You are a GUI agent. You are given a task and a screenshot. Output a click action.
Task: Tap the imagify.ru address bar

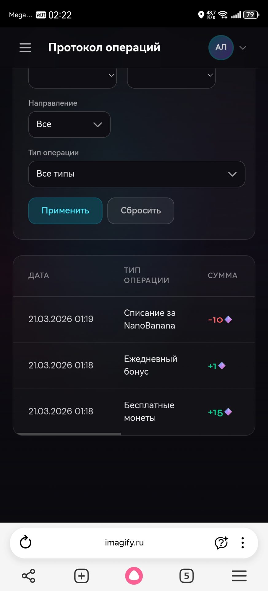tap(124, 543)
